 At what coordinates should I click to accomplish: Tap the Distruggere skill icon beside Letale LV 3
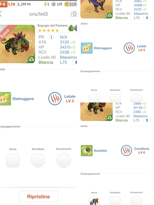click(x=5, y=99)
